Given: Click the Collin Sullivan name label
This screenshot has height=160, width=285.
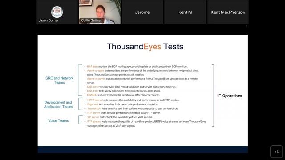Looking at the screenshot, I should click(x=92, y=20).
